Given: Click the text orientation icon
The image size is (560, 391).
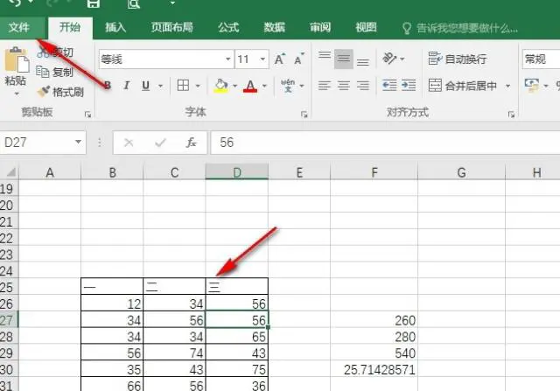Looking at the screenshot, I should point(389,59).
